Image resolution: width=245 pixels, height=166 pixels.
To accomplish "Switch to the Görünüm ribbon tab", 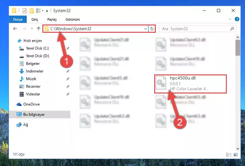I will (x=73, y=19).
